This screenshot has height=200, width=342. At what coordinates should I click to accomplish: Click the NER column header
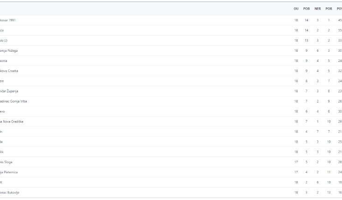318,9
